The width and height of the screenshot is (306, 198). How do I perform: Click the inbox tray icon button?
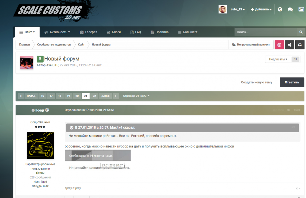click(x=300, y=45)
